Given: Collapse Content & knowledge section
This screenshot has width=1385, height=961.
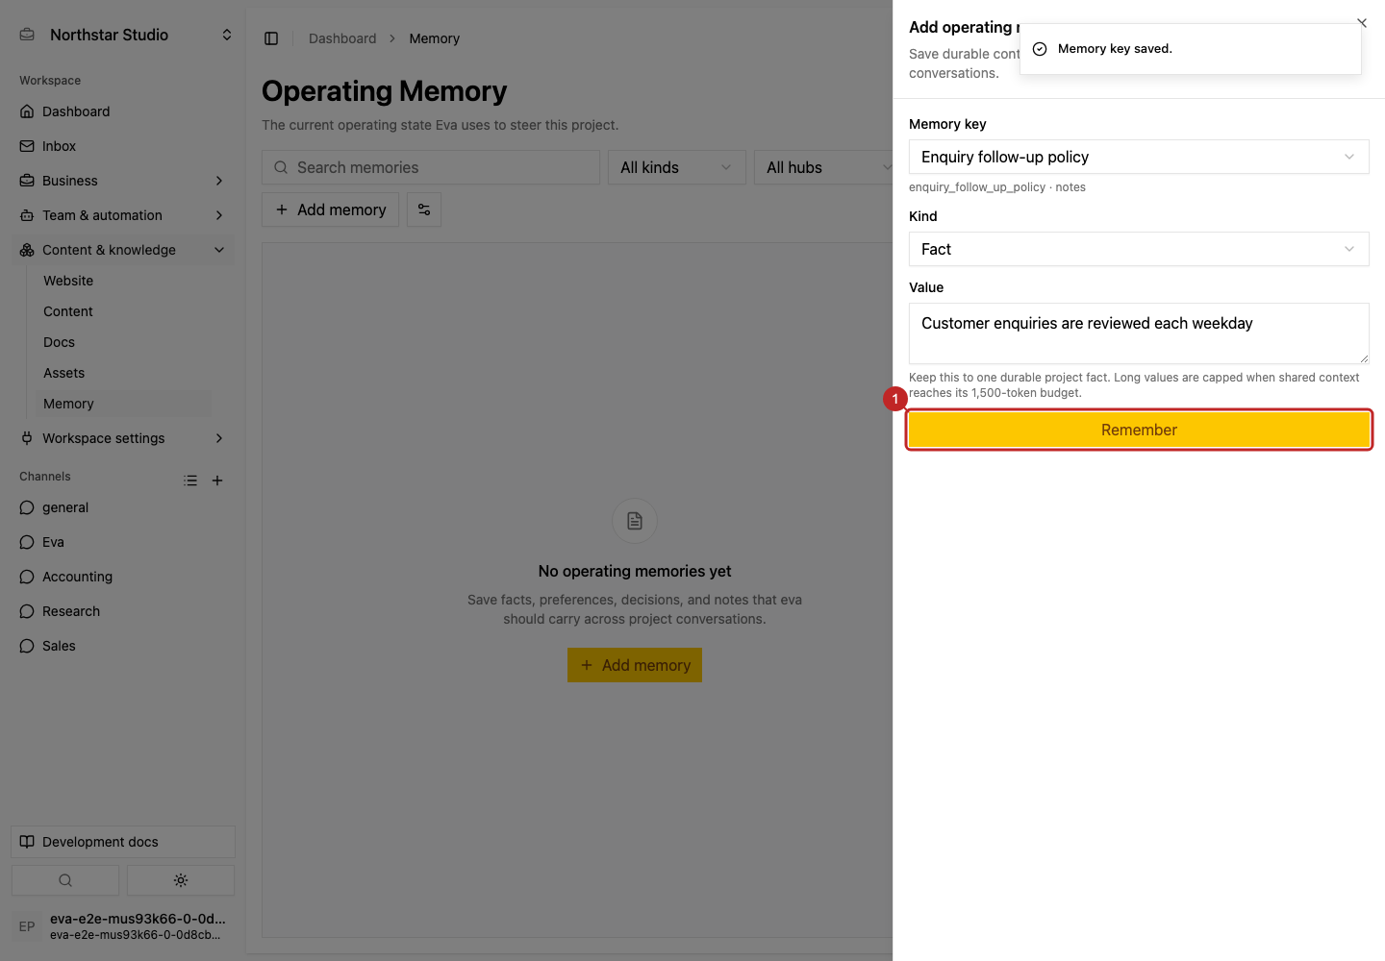Looking at the screenshot, I should pyautogui.click(x=123, y=250).
